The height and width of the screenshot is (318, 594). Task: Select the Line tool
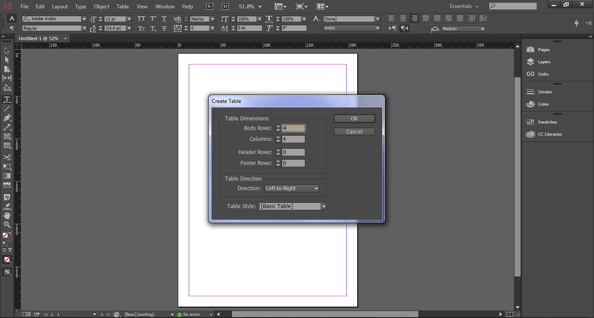(x=7, y=109)
